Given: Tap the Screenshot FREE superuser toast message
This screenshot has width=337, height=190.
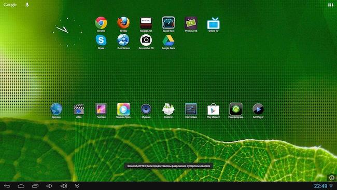Looking at the screenshot, I should [168, 166].
